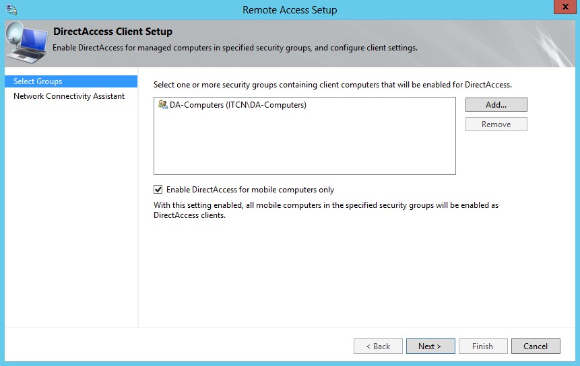The height and width of the screenshot is (366, 580).
Task: Click the DirectAccess laptop icon in header
Action: (x=26, y=44)
